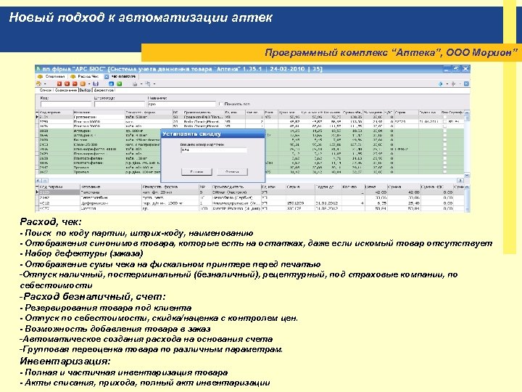Viewport: 522px width, 392px height.
Task: Click into the Название search field
Action: click(x=181, y=105)
